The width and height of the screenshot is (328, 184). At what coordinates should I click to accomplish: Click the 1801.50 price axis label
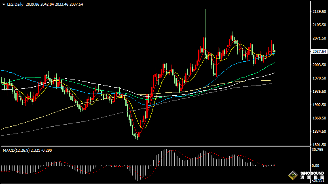[x=319, y=145]
